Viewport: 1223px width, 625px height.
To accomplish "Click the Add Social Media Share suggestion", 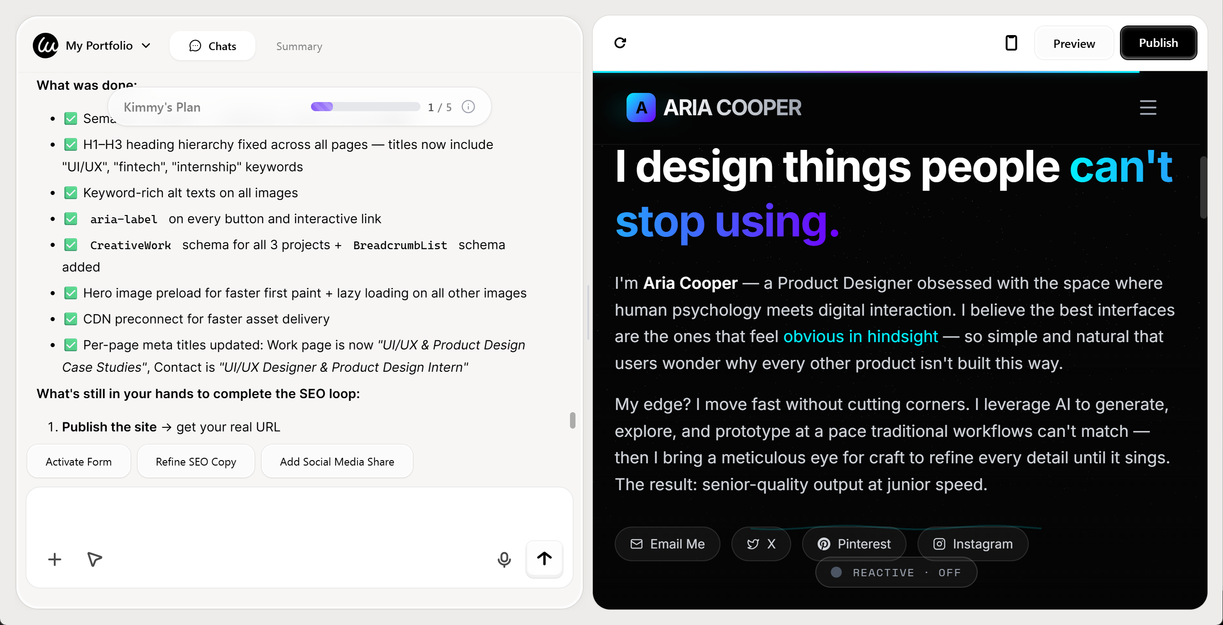I will point(337,461).
